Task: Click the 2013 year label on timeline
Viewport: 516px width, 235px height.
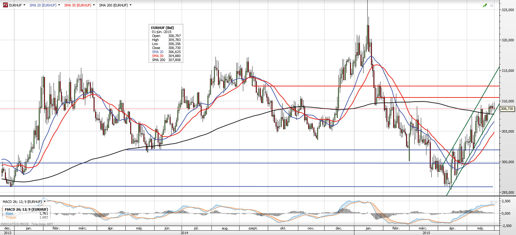Action: (7, 233)
